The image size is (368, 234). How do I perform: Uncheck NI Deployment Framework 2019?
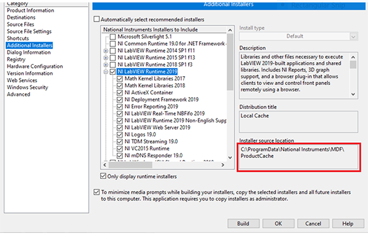point(120,100)
